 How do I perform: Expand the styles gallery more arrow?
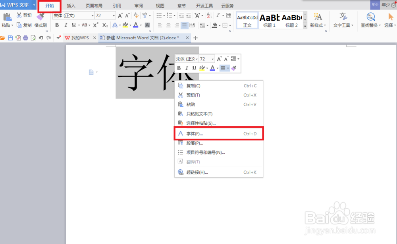coord(305,26)
